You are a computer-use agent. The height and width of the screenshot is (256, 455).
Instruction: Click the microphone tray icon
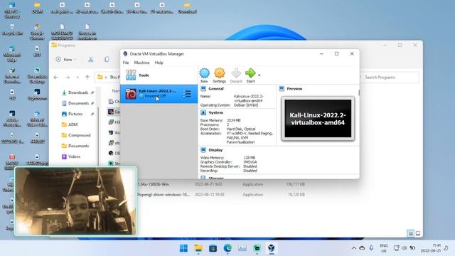pyautogui.click(x=371, y=248)
